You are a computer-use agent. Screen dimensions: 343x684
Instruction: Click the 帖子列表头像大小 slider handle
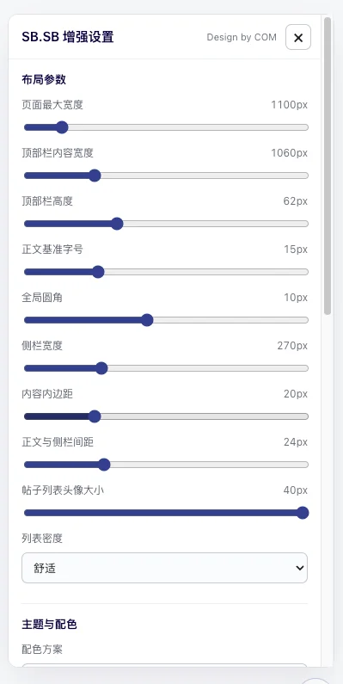pos(303,513)
